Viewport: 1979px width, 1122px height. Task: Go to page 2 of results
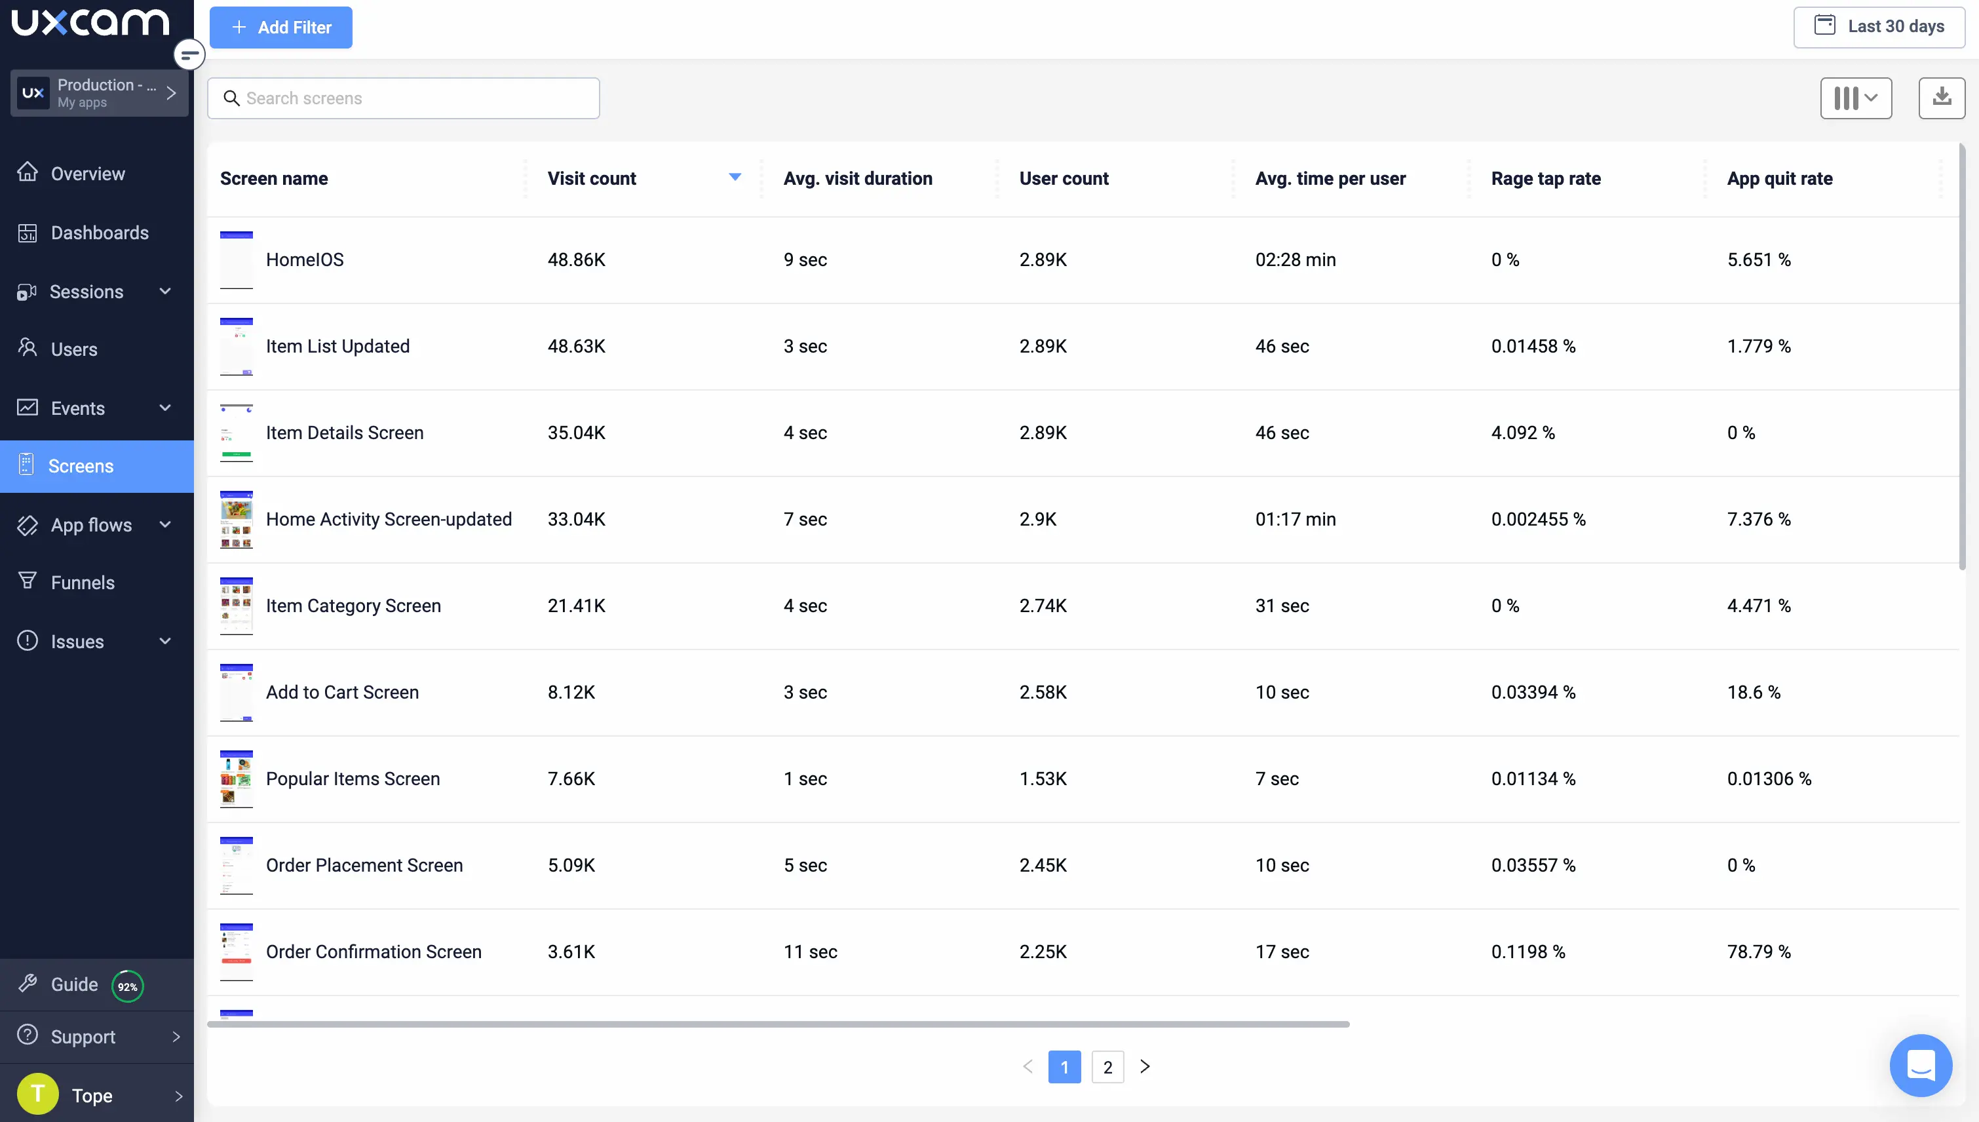pyautogui.click(x=1107, y=1068)
